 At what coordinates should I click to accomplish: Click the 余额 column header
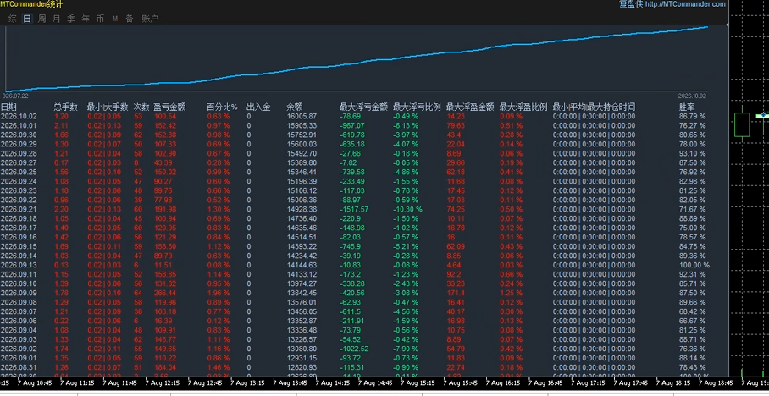[295, 107]
